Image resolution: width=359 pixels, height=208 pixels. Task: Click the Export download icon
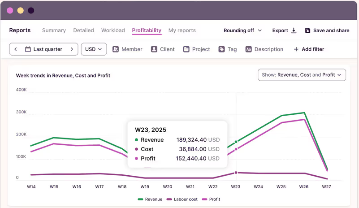[294, 30]
